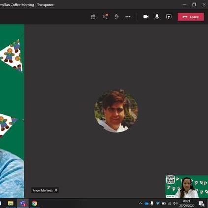Image resolution: width=208 pixels, height=208 pixels.
Task: Click the muted mic icon beside Angel Martinez
Action: [56, 190]
